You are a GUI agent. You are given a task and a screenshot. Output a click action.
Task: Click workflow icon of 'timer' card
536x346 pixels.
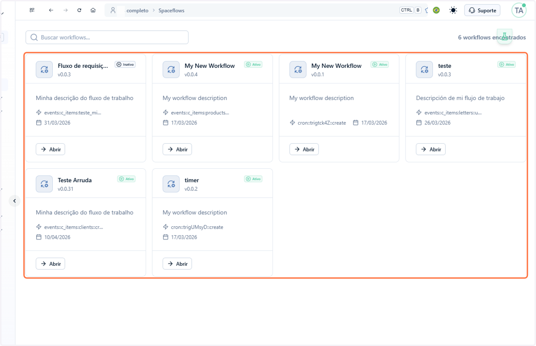coord(171,184)
